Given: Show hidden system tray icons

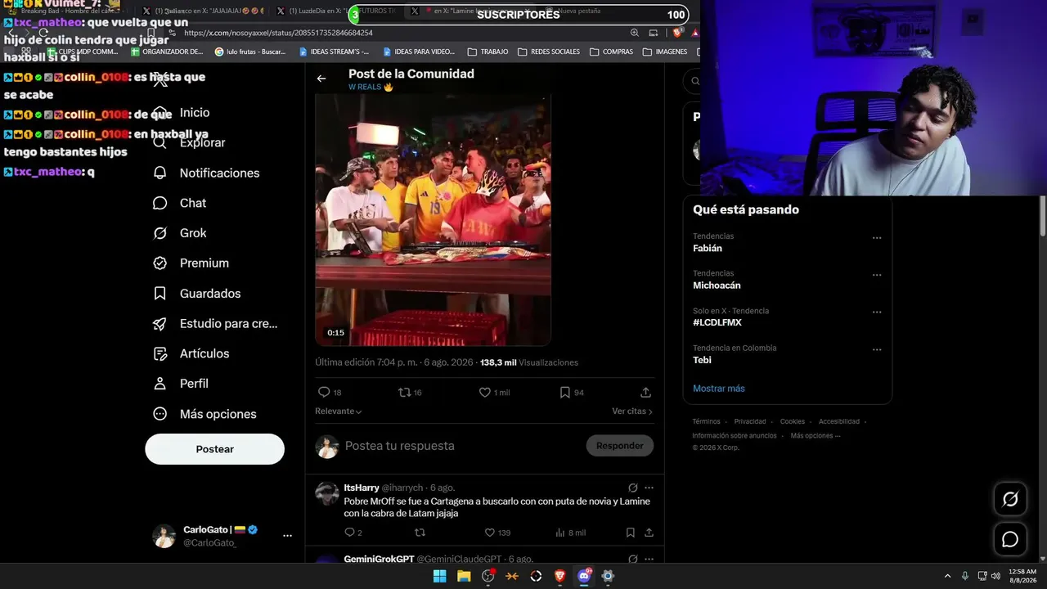Looking at the screenshot, I should pyautogui.click(x=947, y=576).
